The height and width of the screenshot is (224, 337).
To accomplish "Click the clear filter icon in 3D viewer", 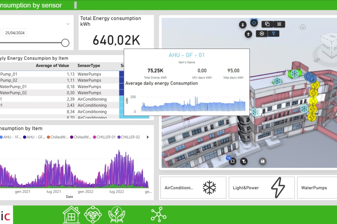I will [x=244, y=161].
